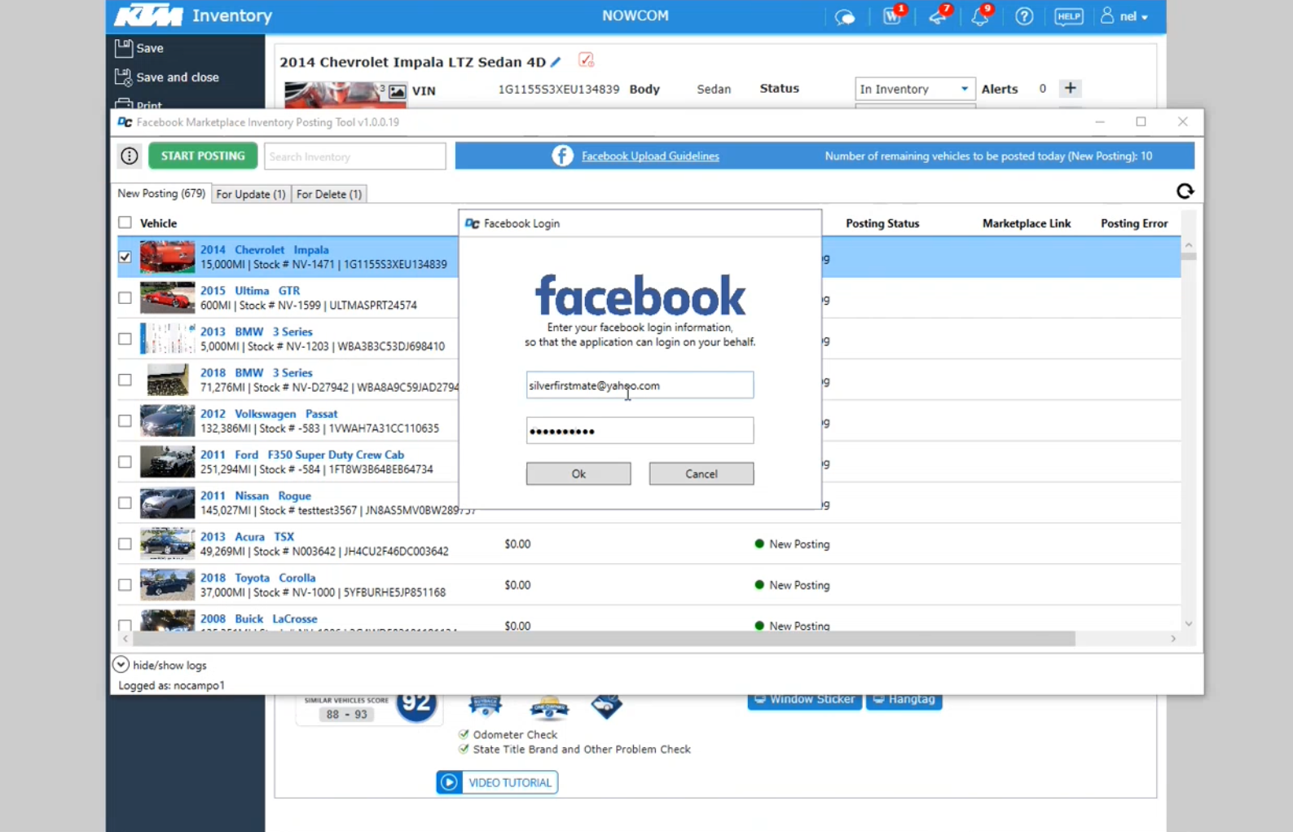Check the 2011 Ford F350 checkbox

pyautogui.click(x=125, y=461)
